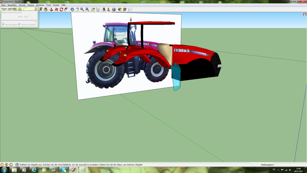
Task: Select the Offset tool
Action: pos(66,9)
